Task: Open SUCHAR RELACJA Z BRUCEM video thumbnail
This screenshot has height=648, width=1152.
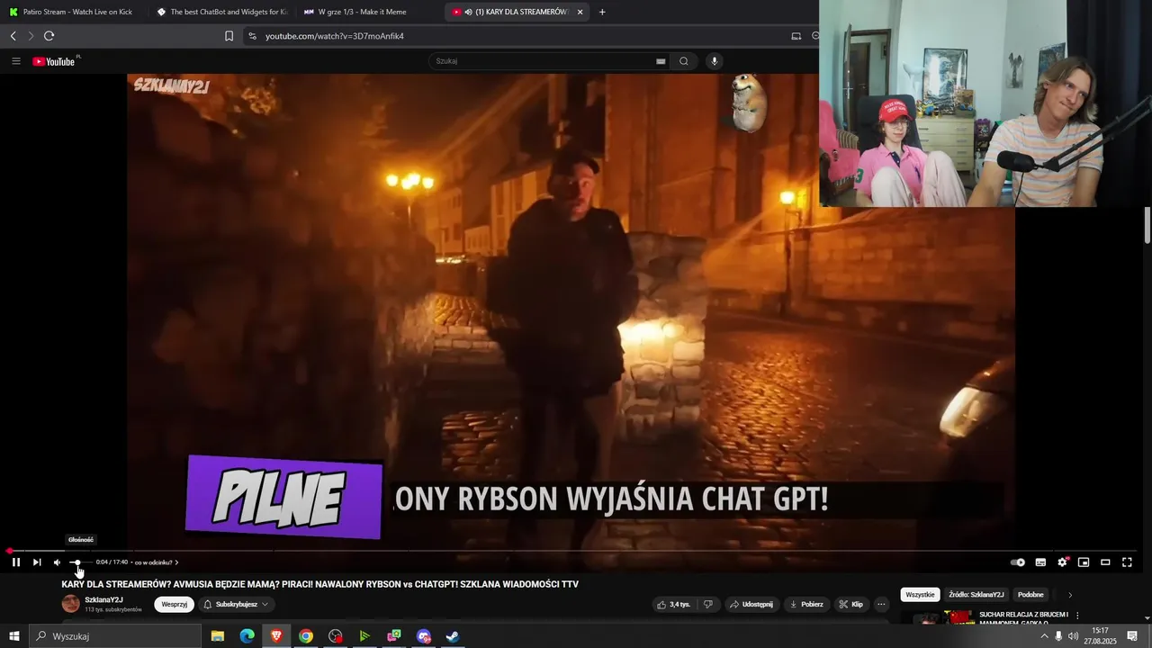Action: tap(937, 617)
